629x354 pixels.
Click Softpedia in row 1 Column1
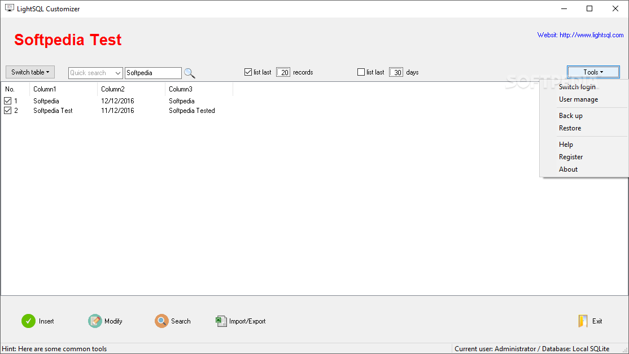(46, 100)
